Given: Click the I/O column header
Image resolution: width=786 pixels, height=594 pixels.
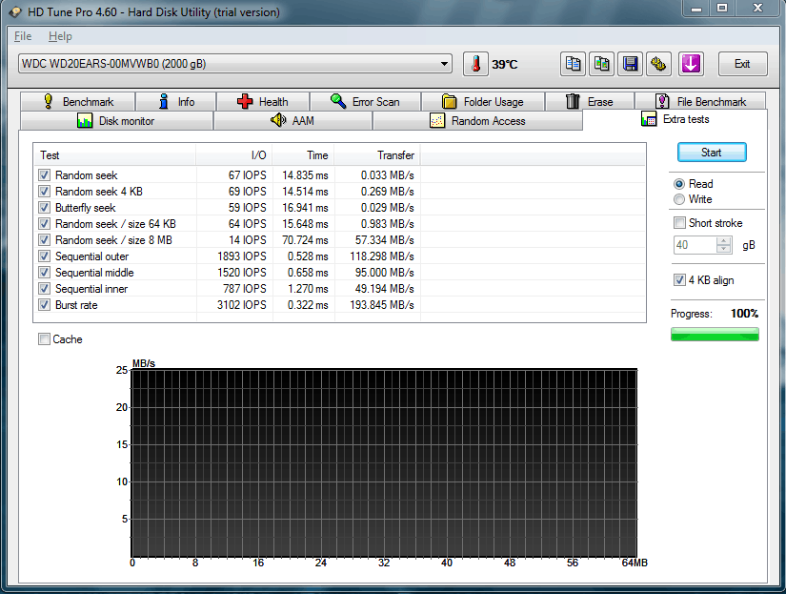Looking at the screenshot, I should pos(234,155).
